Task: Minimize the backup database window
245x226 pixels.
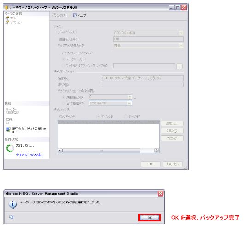Action: (172, 7)
